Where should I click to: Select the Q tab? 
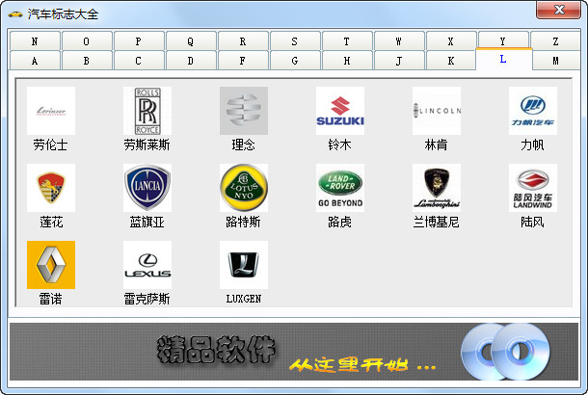(191, 40)
